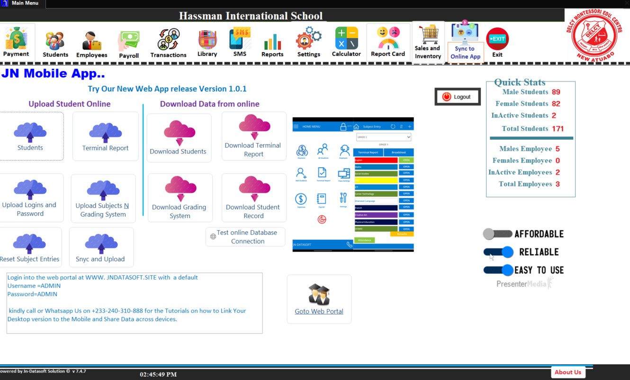Click the Logout button
Image resolution: width=630 pixels, height=380 pixels.
click(458, 97)
